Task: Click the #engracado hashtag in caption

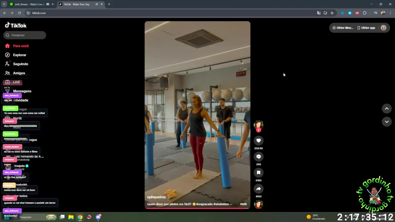Action: 204,204
